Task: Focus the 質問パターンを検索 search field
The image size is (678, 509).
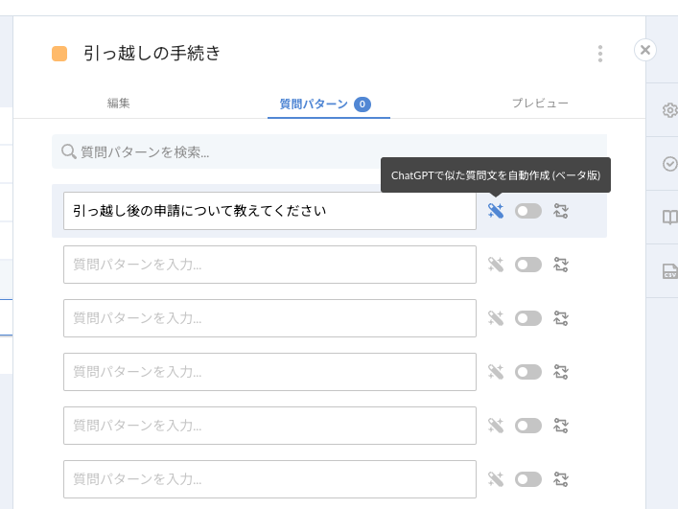Action: (329, 151)
